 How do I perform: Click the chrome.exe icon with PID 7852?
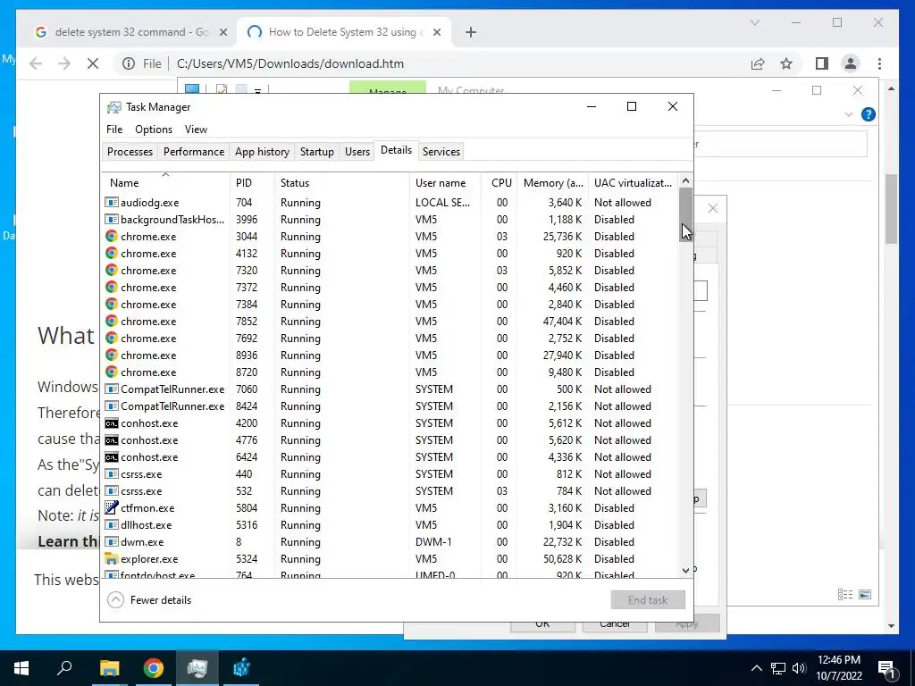[111, 321]
